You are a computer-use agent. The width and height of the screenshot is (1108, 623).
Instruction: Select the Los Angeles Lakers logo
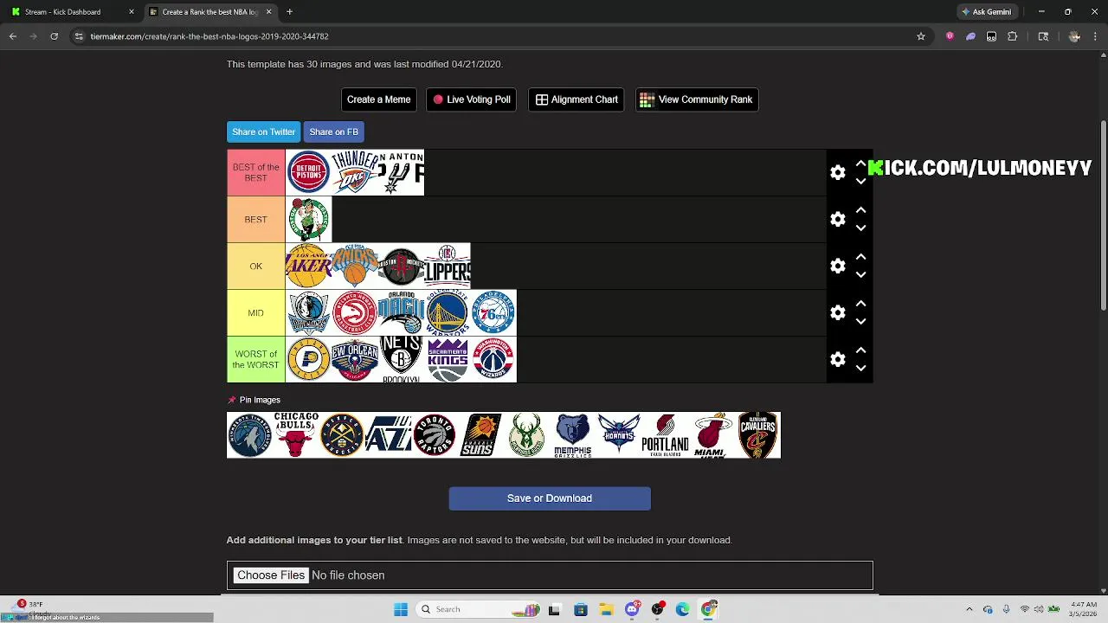point(308,266)
